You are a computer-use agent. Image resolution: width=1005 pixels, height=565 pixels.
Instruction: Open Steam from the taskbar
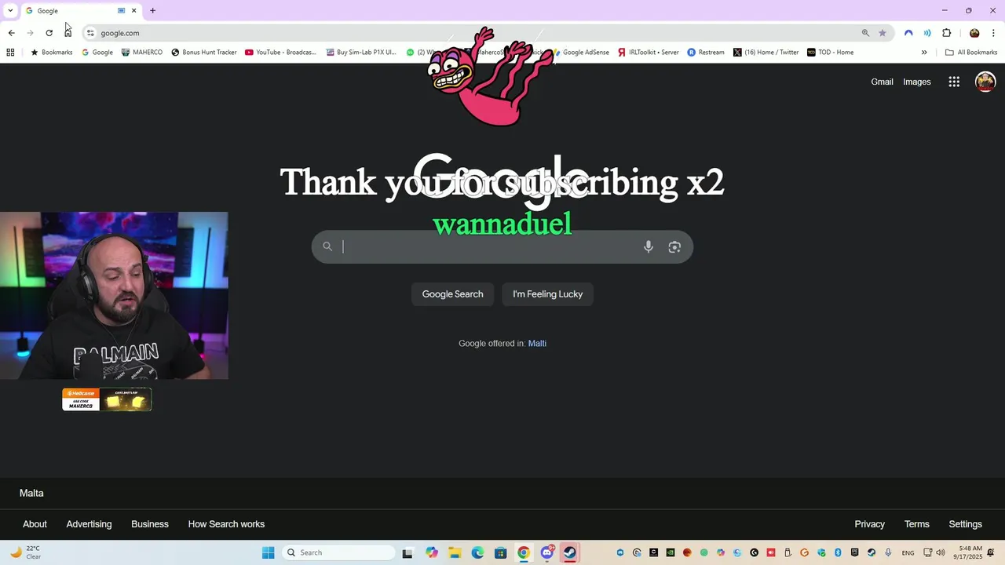[x=570, y=552]
